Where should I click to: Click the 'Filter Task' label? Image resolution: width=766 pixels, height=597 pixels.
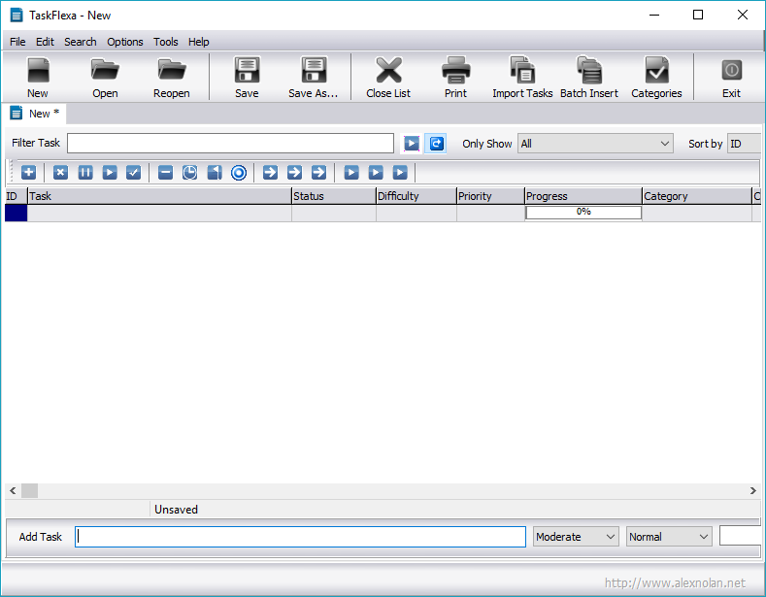click(x=36, y=143)
